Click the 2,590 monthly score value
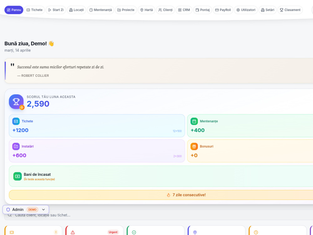 click(x=38, y=104)
